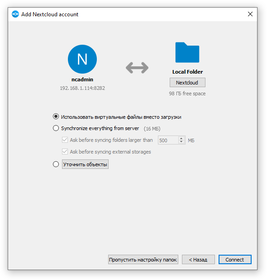Increase folder size limit with up arrow
Screen dimensions: 267x280
(x=181, y=138)
